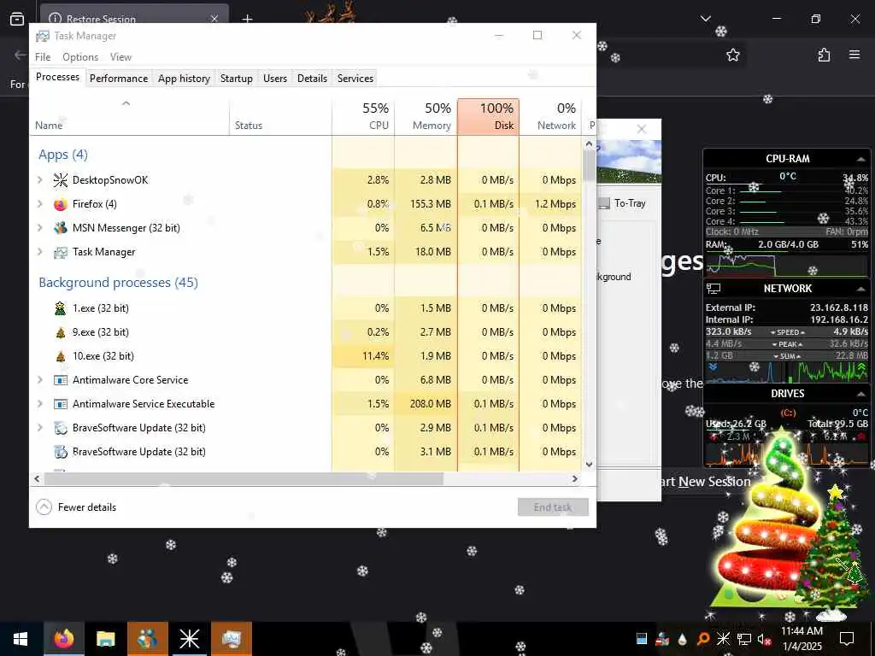Click the 10.exe process icon
The image size is (875, 656).
tap(61, 356)
